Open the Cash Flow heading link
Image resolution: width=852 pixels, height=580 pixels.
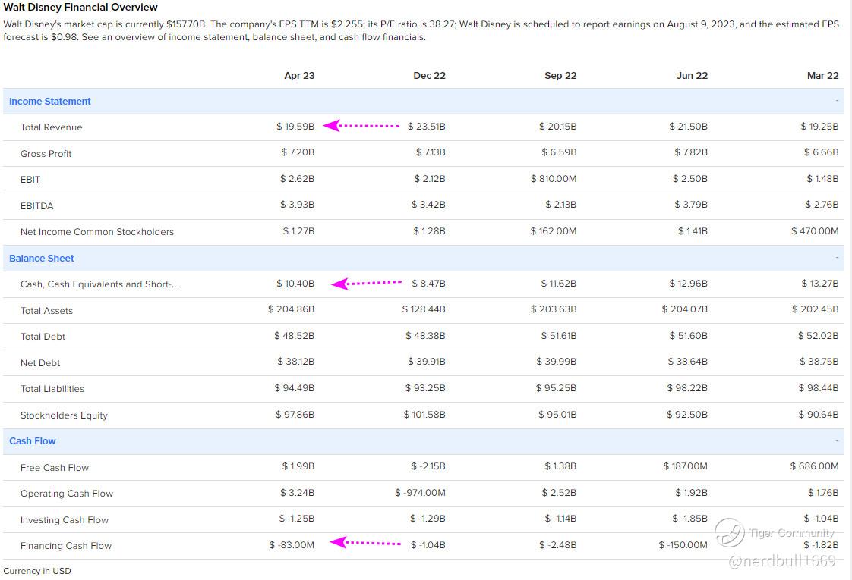tap(33, 440)
